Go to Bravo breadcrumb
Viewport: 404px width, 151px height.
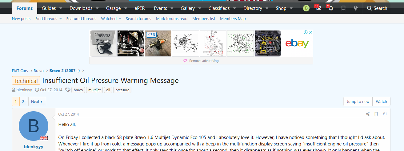(x=39, y=71)
